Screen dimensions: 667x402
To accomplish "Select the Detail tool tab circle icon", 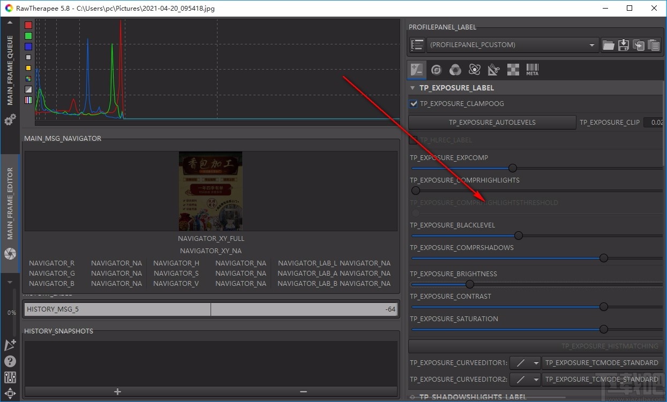I will (x=436, y=70).
